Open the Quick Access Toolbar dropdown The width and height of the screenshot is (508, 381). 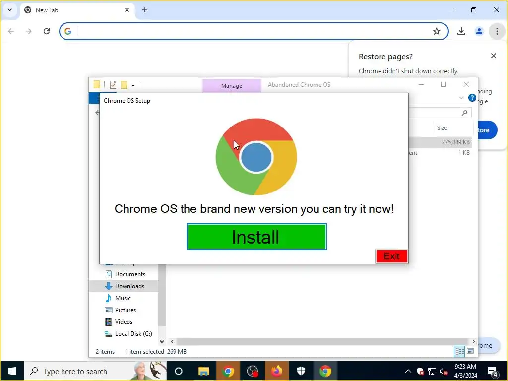pyautogui.click(x=133, y=85)
